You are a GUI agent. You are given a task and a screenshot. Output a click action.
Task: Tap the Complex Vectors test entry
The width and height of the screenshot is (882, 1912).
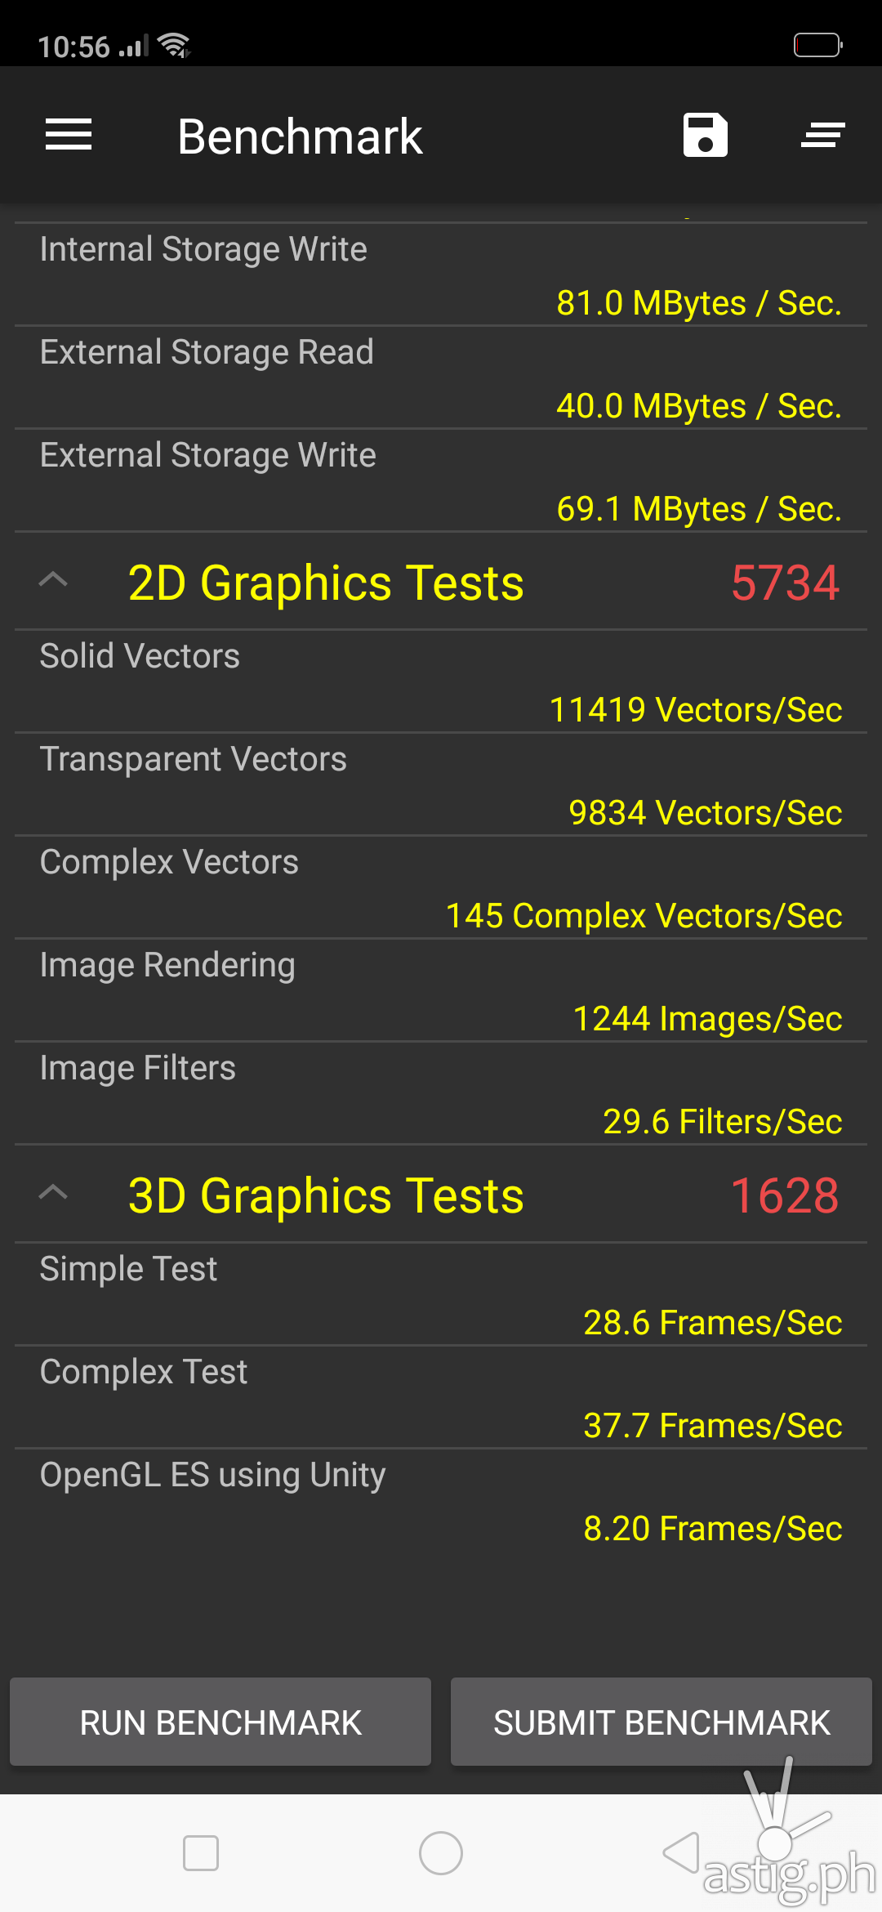coord(441,888)
